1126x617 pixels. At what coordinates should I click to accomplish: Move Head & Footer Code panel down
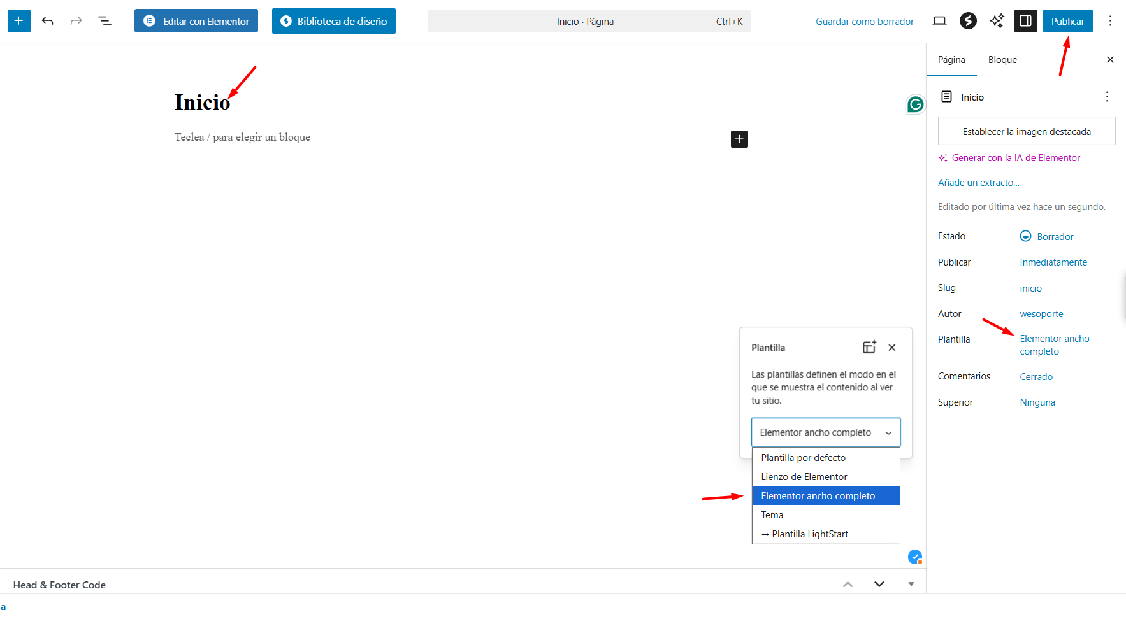point(879,585)
